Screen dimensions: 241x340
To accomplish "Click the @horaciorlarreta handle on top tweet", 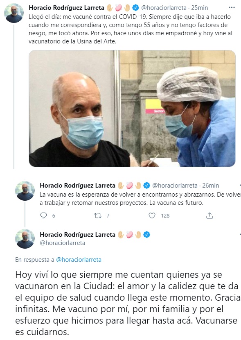I will tap(164, 8).
